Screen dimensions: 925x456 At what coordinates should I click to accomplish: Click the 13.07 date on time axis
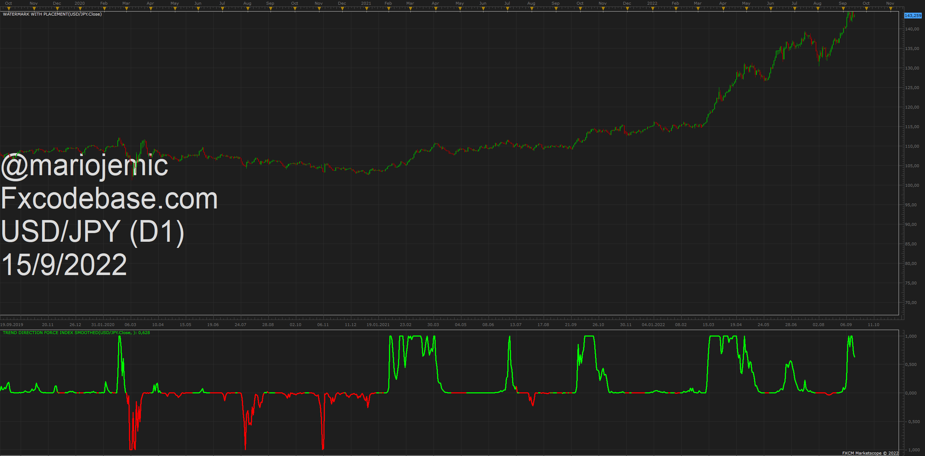click(x=516, y=325)
